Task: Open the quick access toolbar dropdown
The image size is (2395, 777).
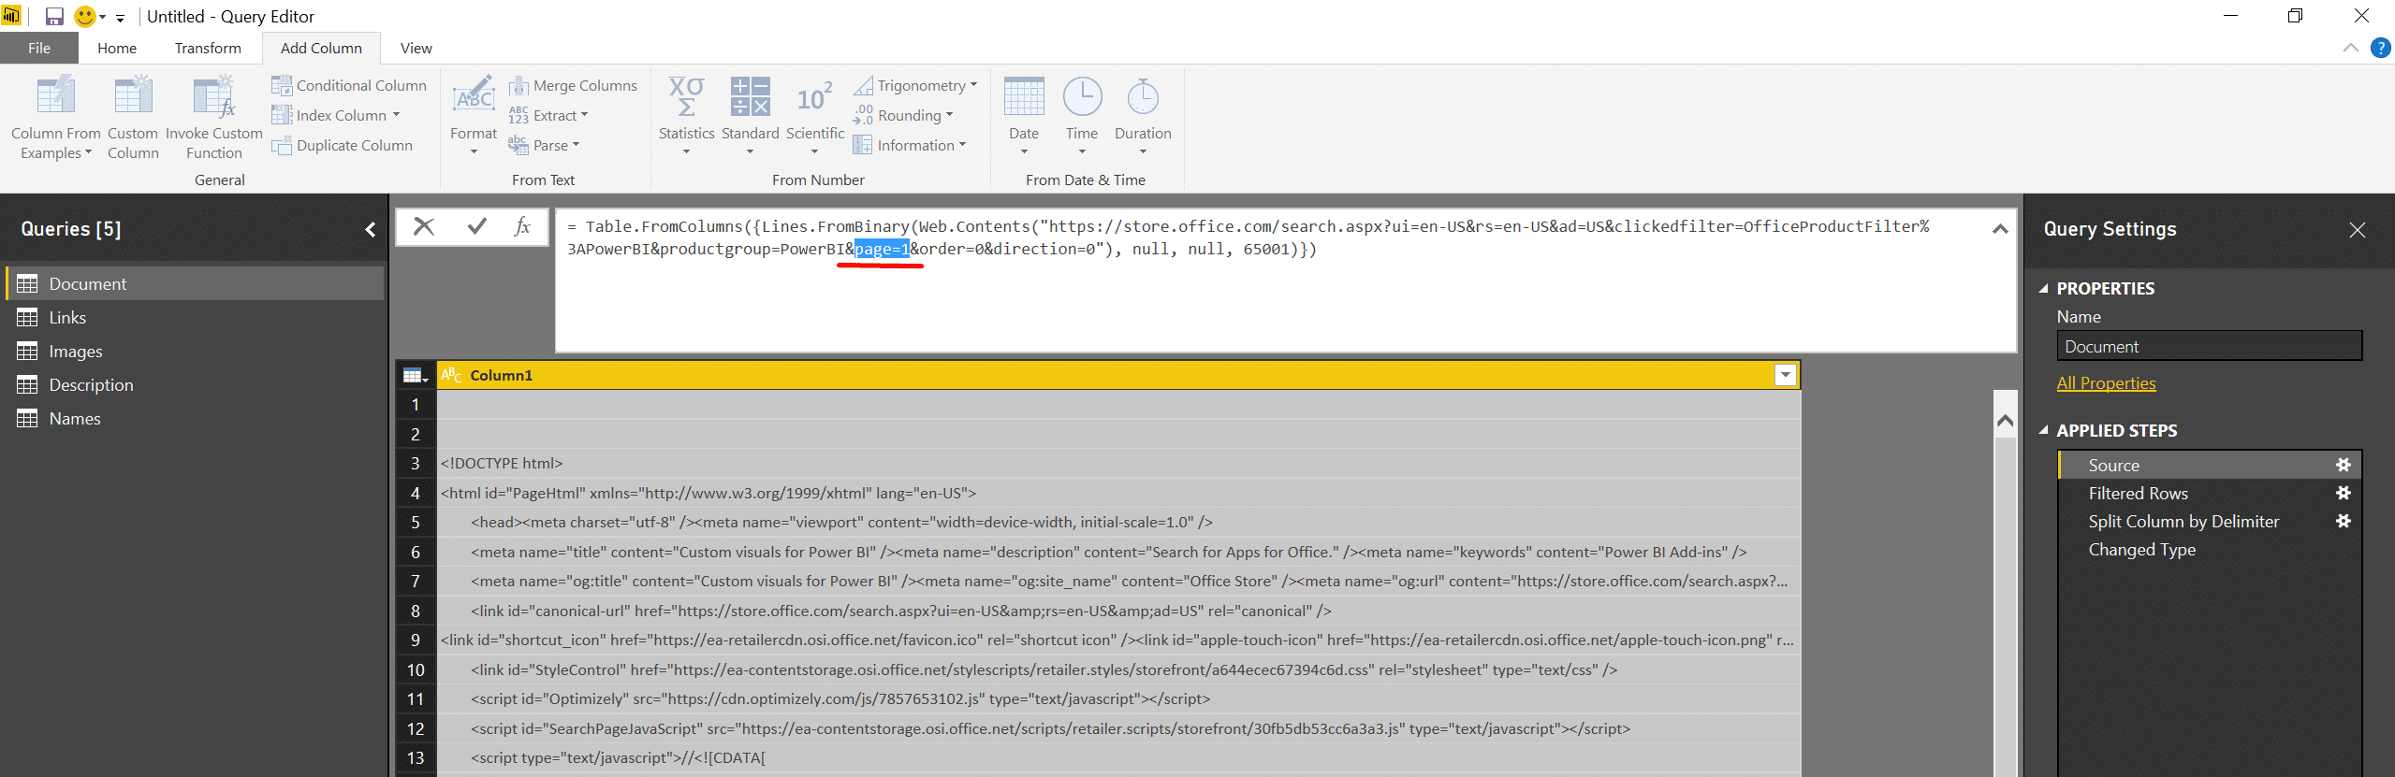Action: pyautogui.click(x=120, y=18)
